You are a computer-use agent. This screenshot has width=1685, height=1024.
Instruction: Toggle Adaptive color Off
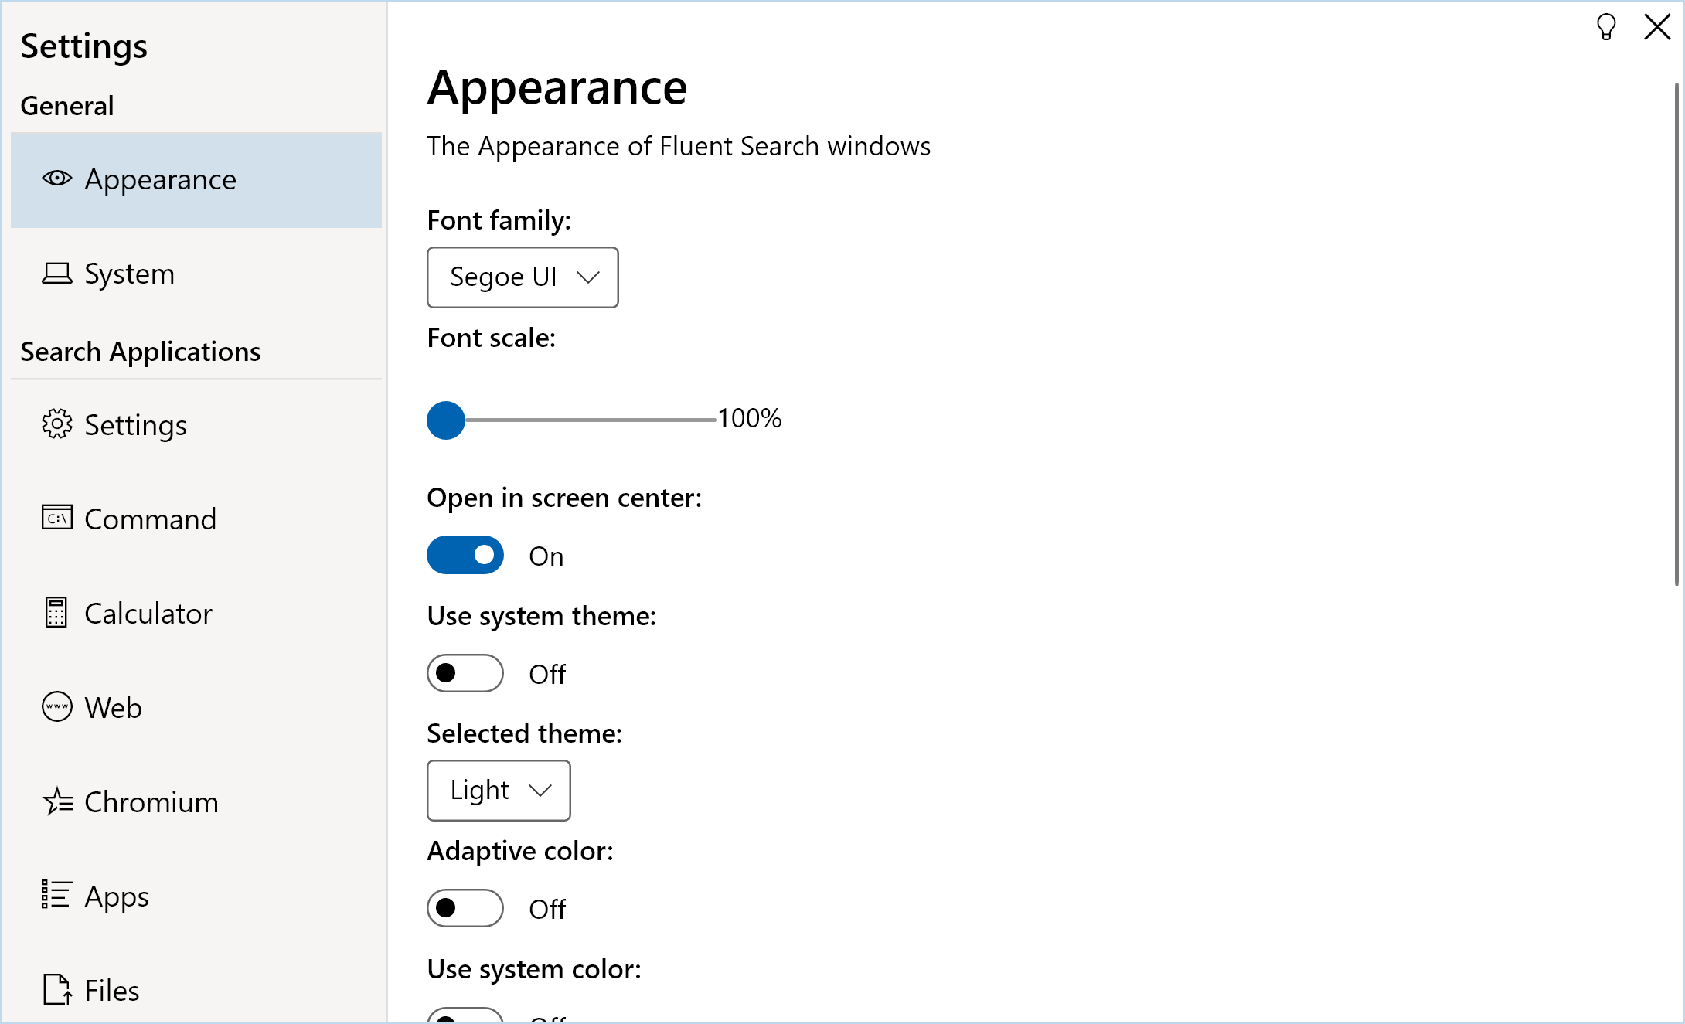tap(467, 909)
